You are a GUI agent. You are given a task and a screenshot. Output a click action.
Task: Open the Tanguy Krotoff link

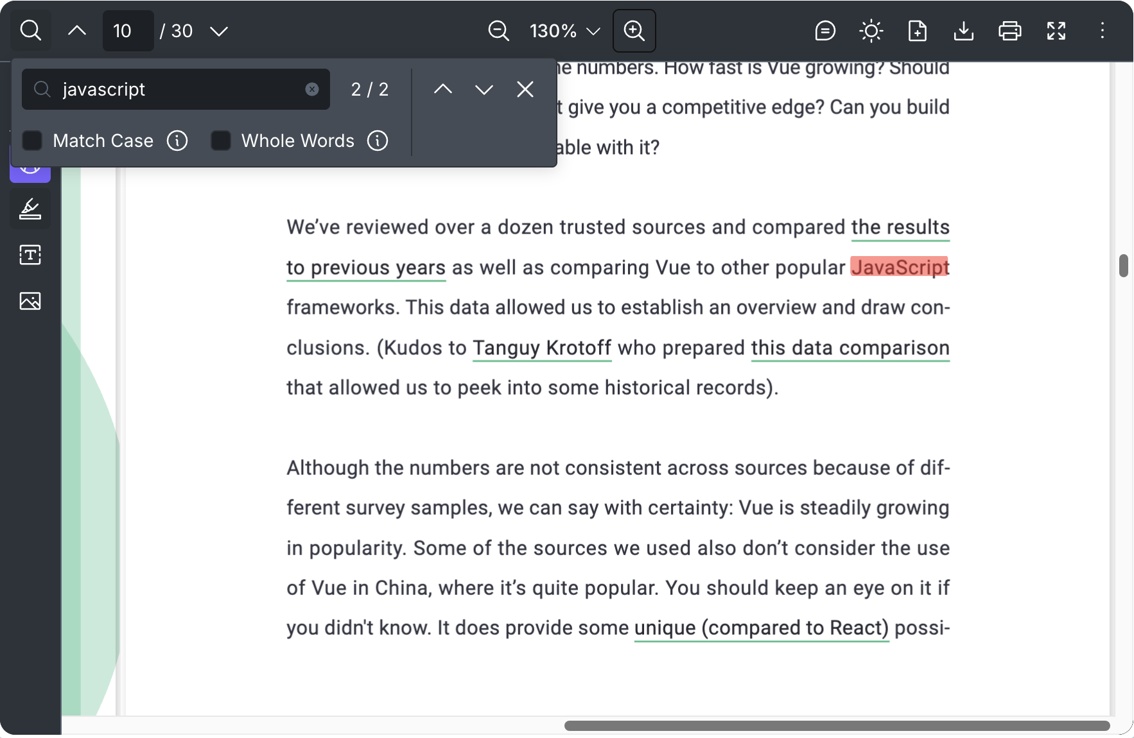point(542,348)
